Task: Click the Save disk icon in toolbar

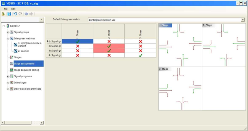Action: coord(9,14)
